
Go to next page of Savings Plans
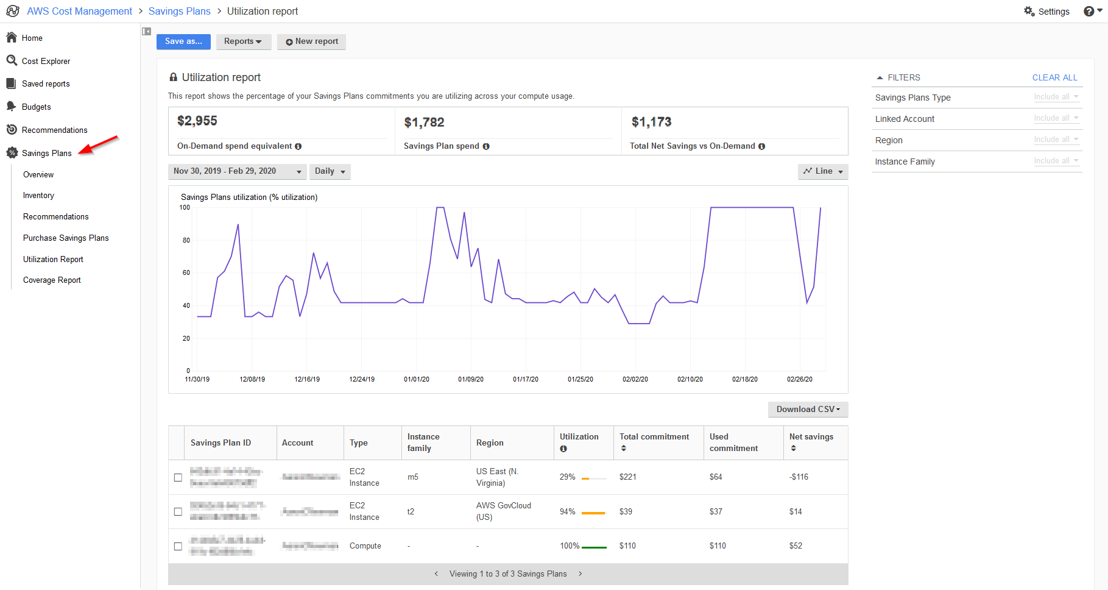click(580, 574)
